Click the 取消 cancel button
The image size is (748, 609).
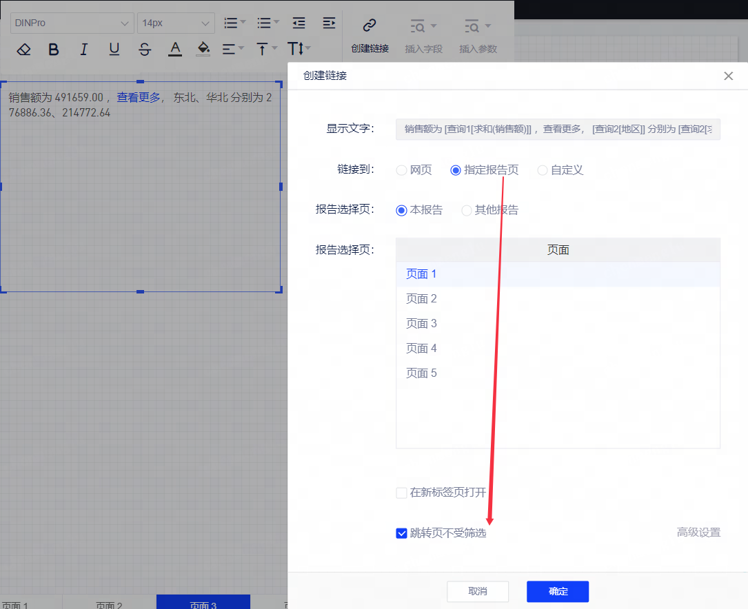click(477, 591)
